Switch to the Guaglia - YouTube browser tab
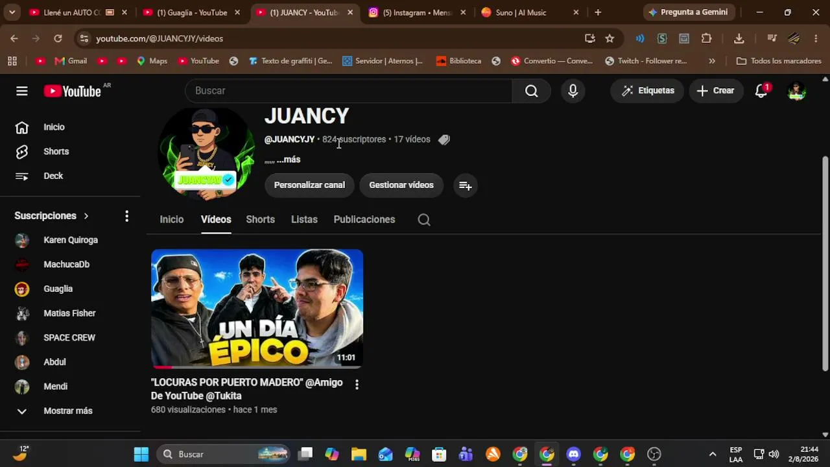This screenshot has width=830, height=467. click(191, 12)
